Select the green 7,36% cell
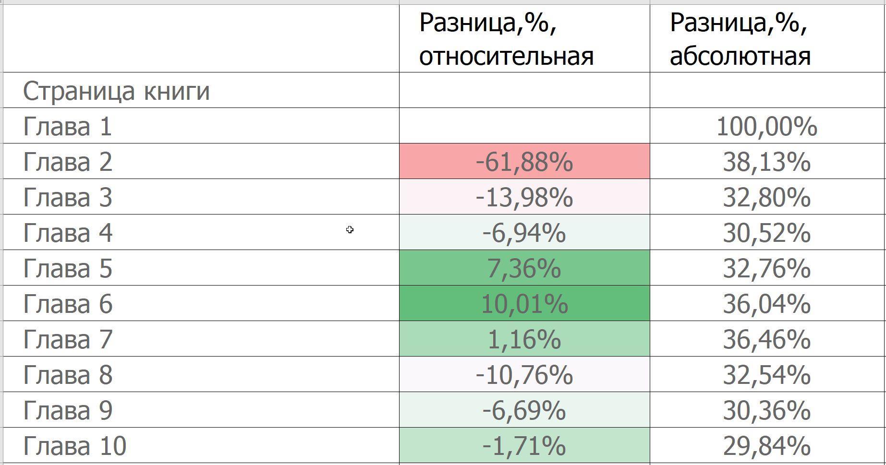This screenshot has width=886, height=465. coord(524,268)
